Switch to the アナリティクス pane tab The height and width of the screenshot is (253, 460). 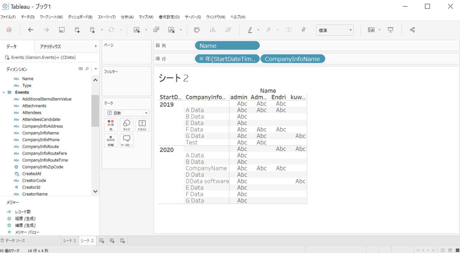(51, 46)
